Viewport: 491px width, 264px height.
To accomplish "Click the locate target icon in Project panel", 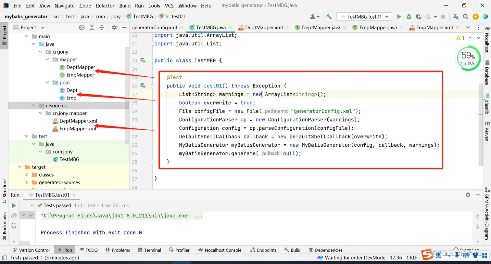I will click(82, 28).
